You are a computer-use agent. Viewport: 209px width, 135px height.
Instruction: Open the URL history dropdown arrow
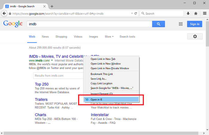[x=132, y=13]
